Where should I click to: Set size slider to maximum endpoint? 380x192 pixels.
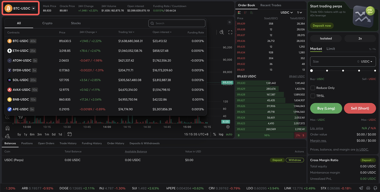pos(375,71)
